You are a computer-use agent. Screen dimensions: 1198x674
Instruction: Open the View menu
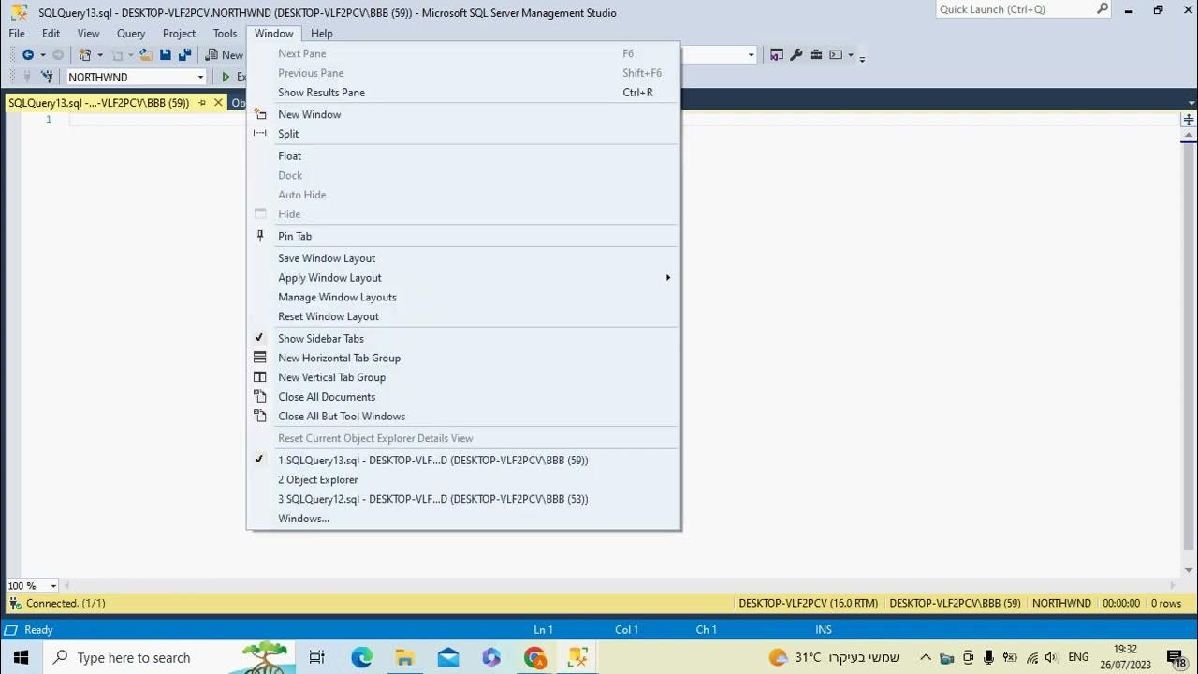coord(88,33)
